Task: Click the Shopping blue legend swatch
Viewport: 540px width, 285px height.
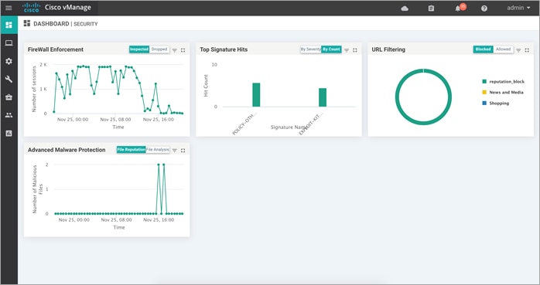Action: pos(484,103)
